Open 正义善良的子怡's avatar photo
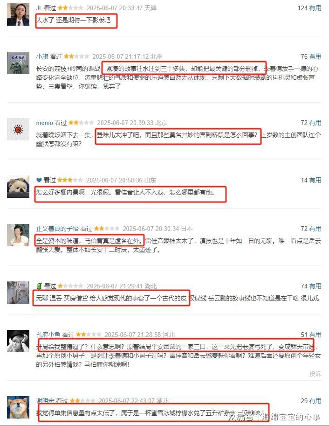This screenshot has height=426, width=329. 18,235
